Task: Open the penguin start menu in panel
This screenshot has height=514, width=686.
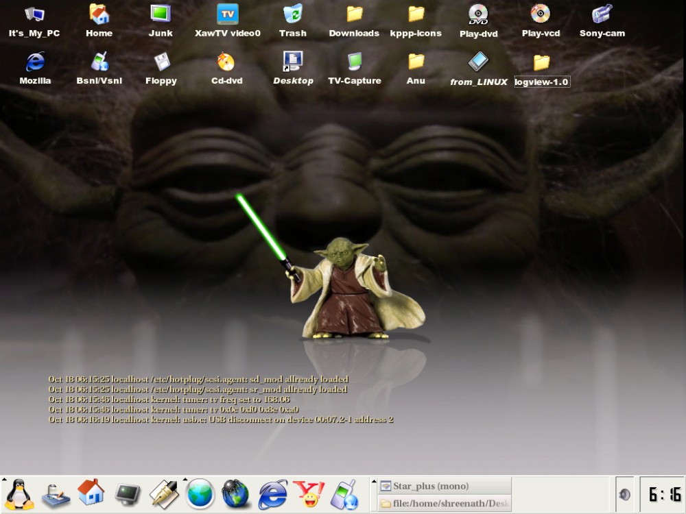Action: click(19, 494)
